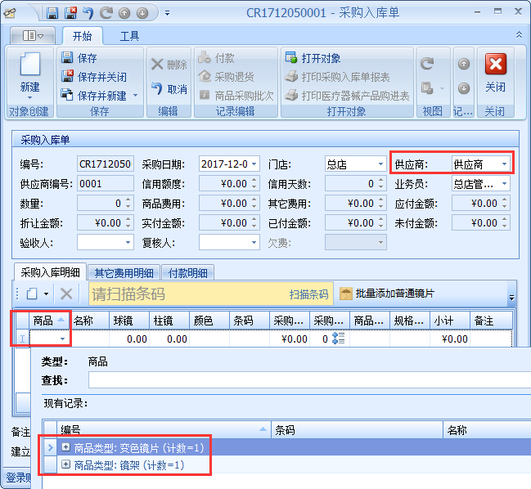The height and width of the screenshot is (489, 531).
Task: Click the 供应商编号 field 0001
Action: coord(106,184)
